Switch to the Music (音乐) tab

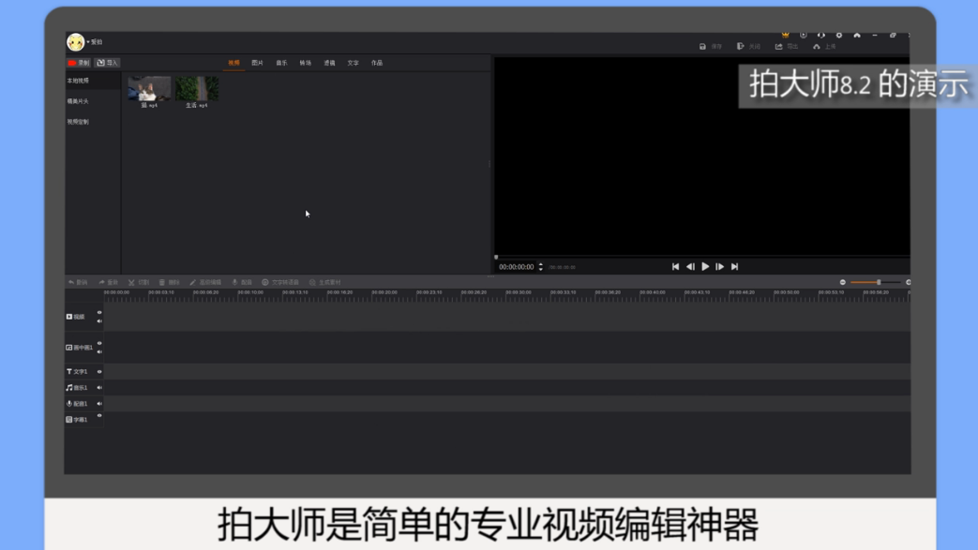coord(281,63)
